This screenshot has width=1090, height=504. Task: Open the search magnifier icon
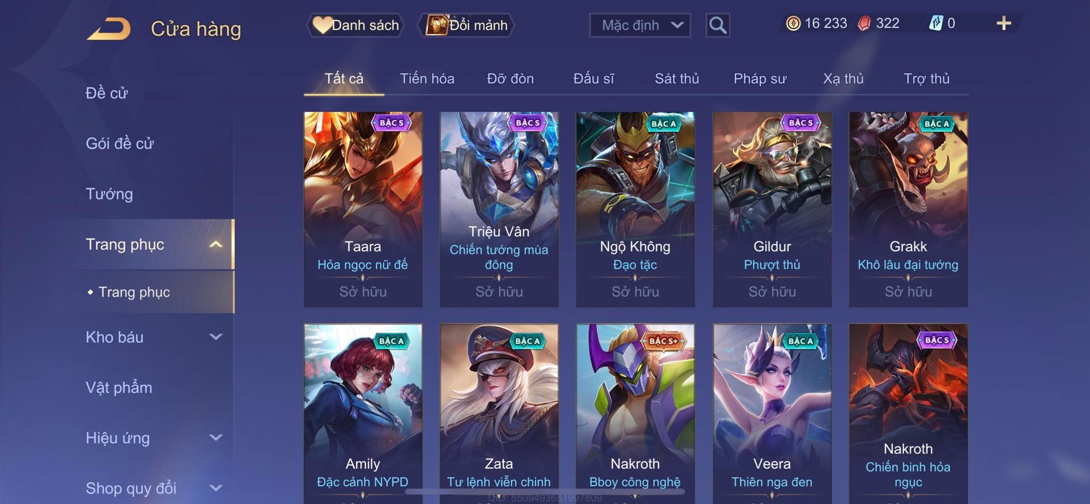point(717,25)
